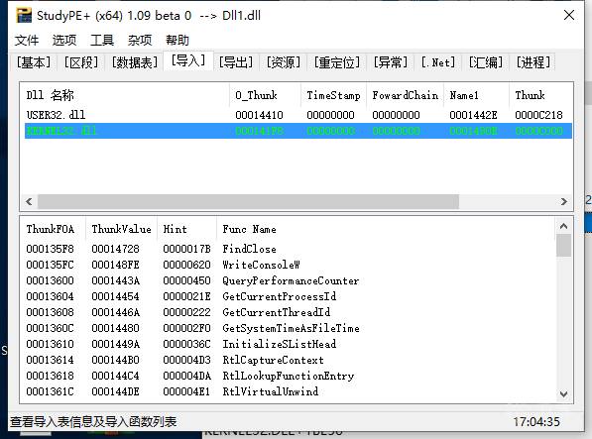592x439 pixels.
Task: Click the function list scroll up arrow
Action: pyautogui.click(x=563, y=226)
